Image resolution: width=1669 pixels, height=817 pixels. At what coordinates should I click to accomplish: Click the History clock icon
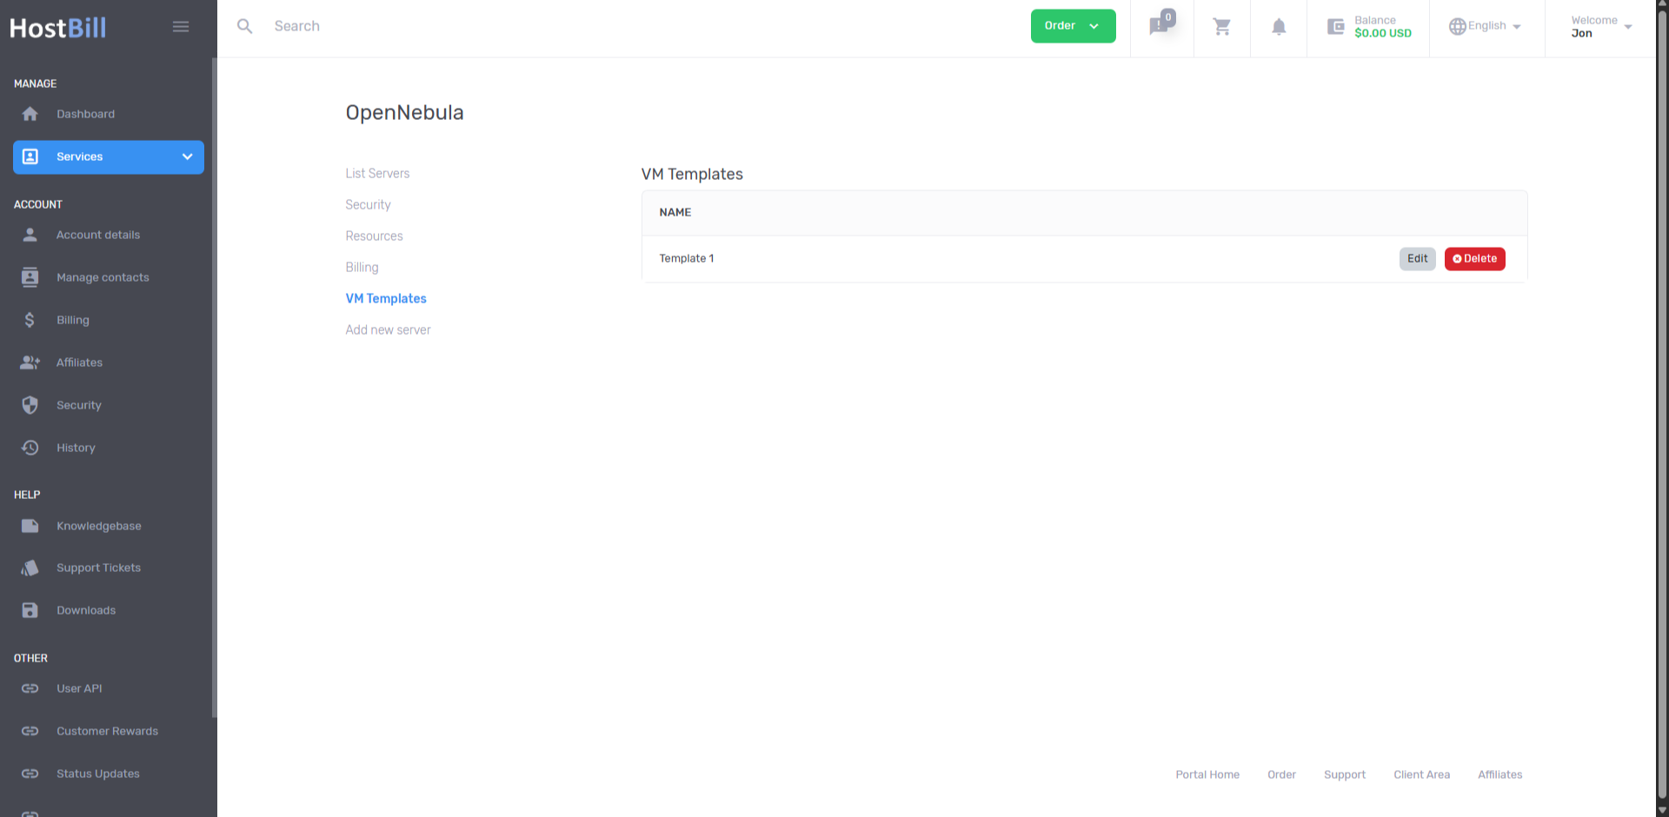30,448
